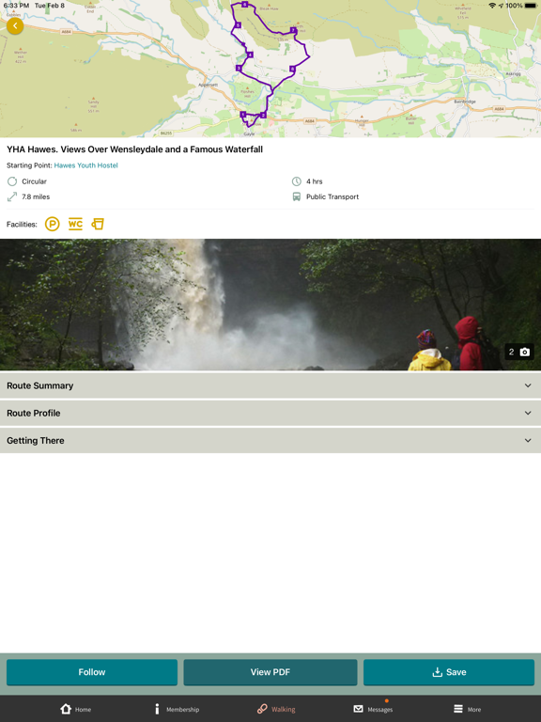Select waypoint marker 6 on the map

coord(245,5)
